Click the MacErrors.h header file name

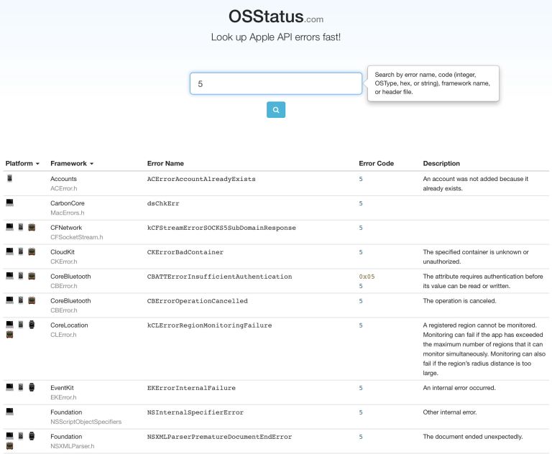point(68,213)
